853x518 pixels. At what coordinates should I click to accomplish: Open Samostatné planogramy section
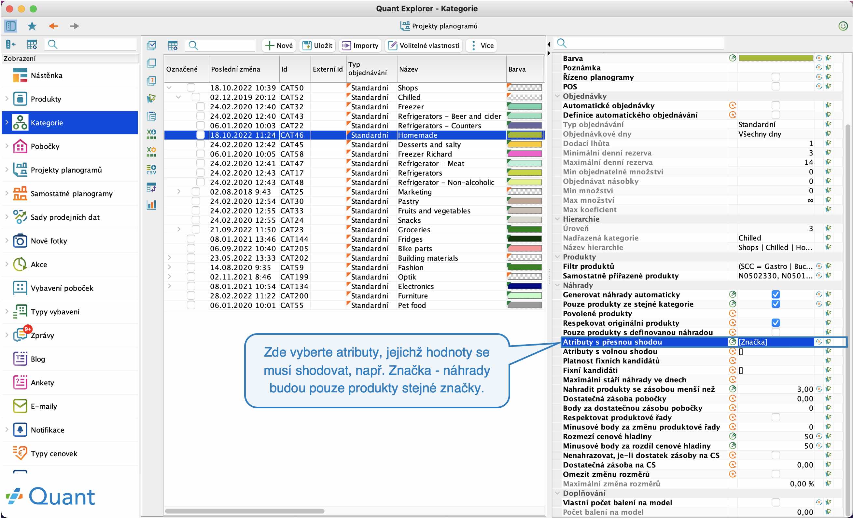click(x=69, y=193)
